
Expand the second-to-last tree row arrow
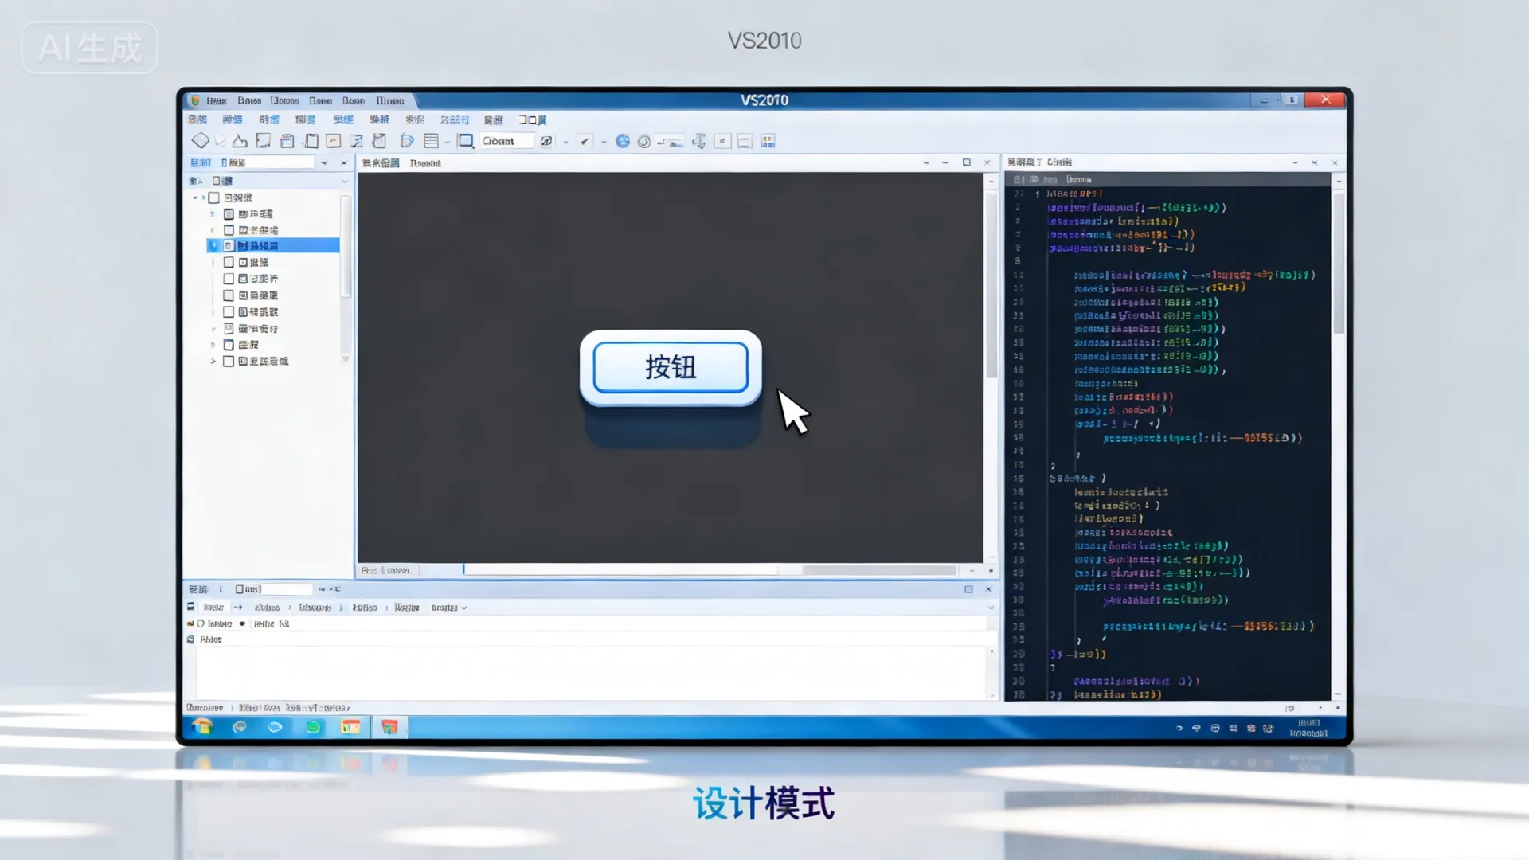[213, 345]
